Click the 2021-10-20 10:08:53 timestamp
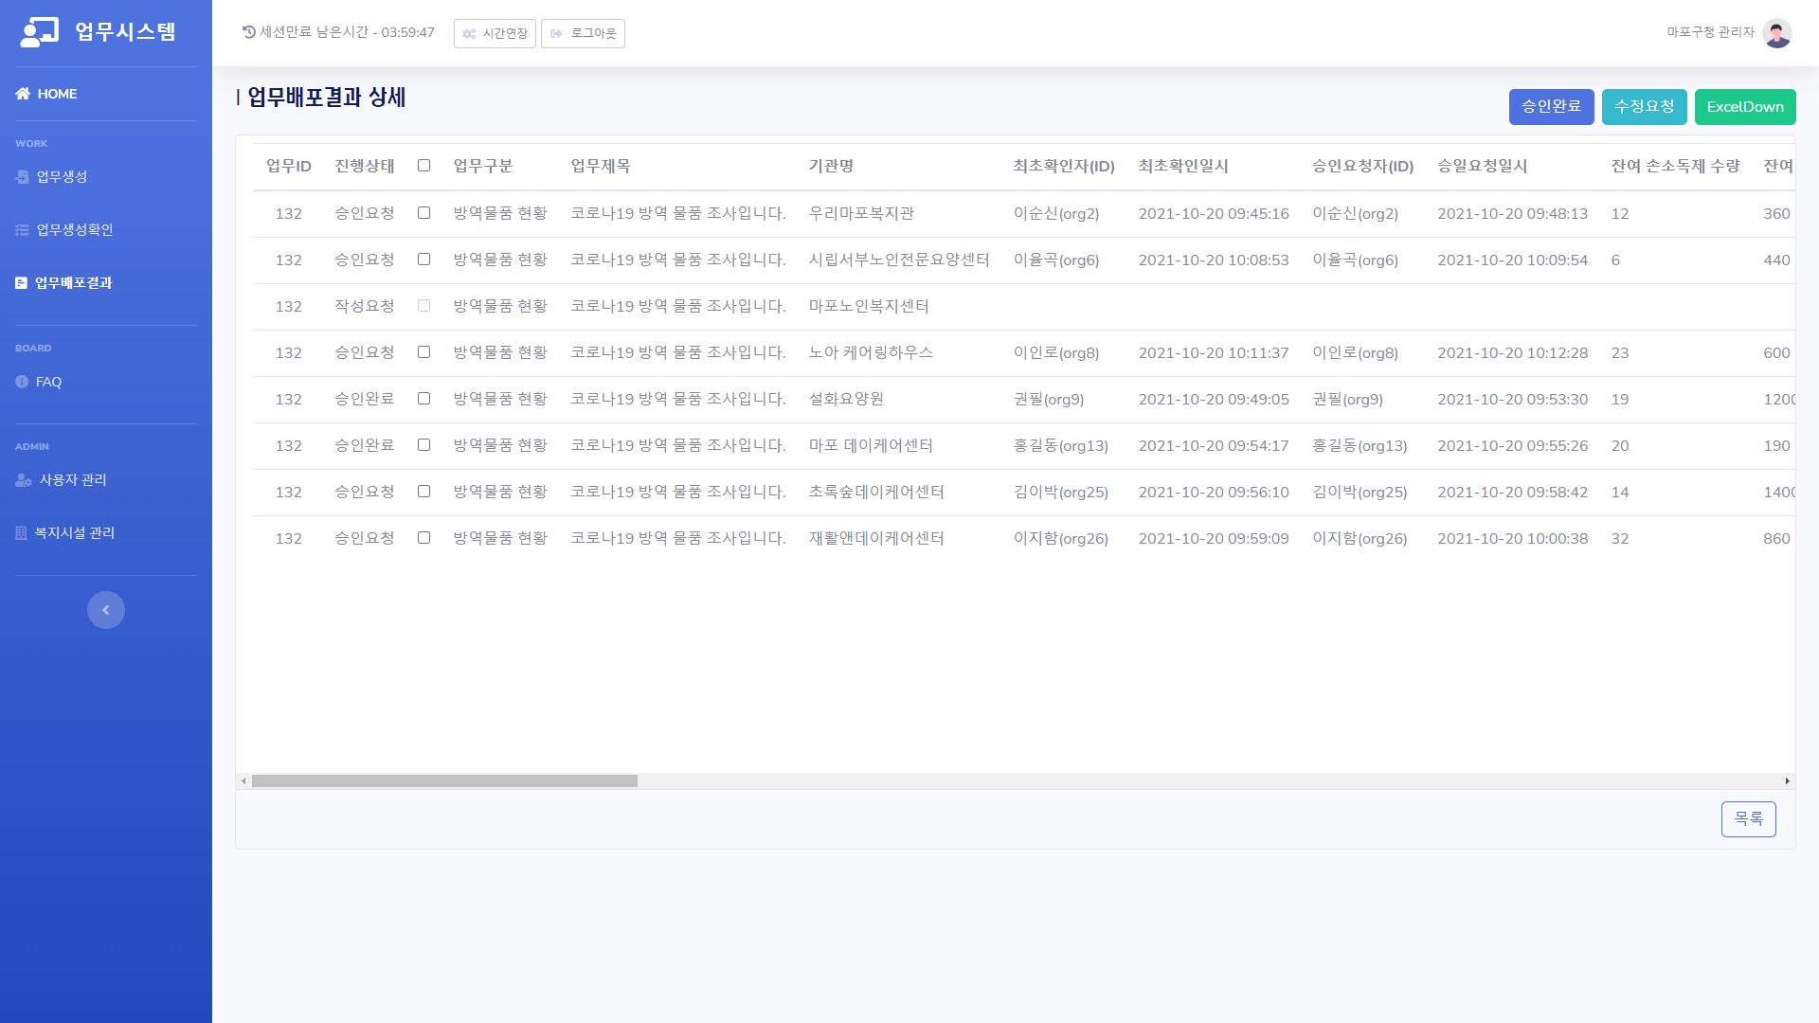 (1214, 260)
